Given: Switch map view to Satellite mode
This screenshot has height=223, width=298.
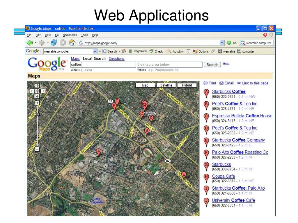Looking at the screenshot, I should (166, 85).
